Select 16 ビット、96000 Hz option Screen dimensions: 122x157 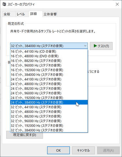pos(49,65)
